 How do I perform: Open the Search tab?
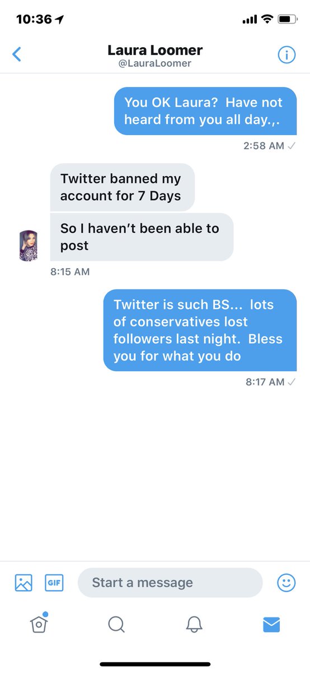point(116,624)
